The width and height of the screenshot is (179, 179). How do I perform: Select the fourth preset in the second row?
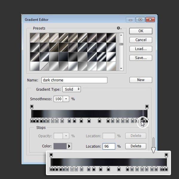point(63,47)
